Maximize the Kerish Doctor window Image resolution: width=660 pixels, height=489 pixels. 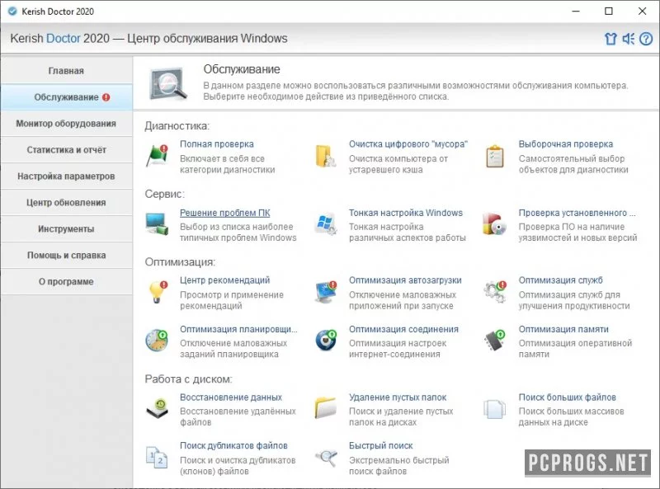tap(609, 12)
